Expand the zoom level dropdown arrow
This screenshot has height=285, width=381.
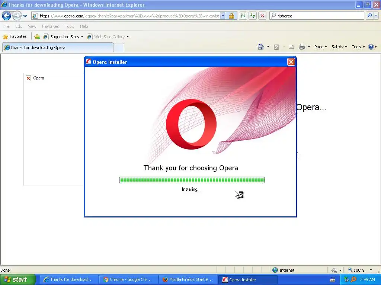pos(371,270)
